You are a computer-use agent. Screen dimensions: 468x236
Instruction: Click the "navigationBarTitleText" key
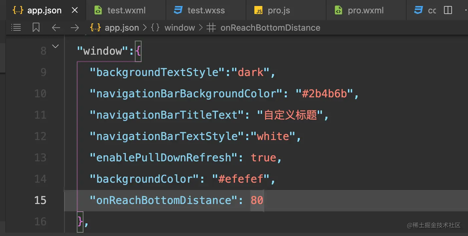click(x=167, y=115)
